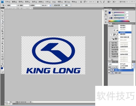Screen dimensions: 136x106
Task: Click the Rotate View icon in the top bar
Action: (x=104, y=2)
